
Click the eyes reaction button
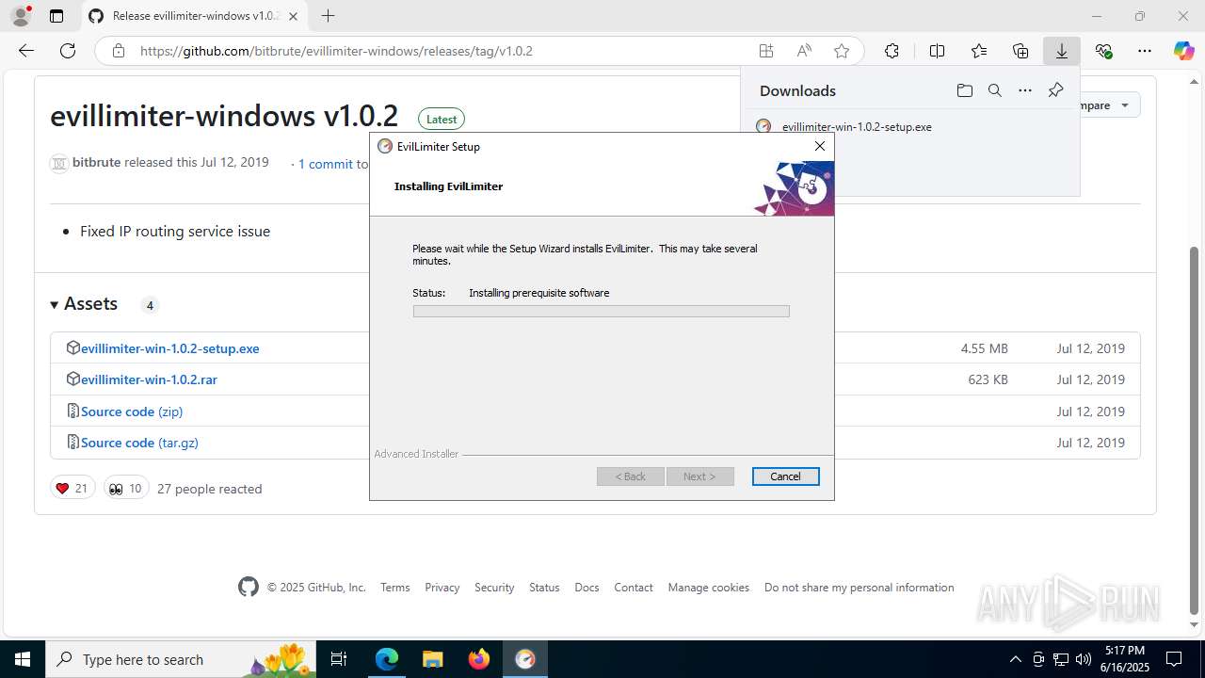(126, 488)
